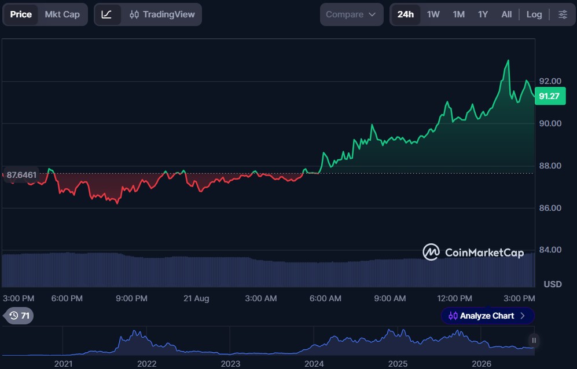Select the All time range
Screen dimensions: 577x369
506,14
